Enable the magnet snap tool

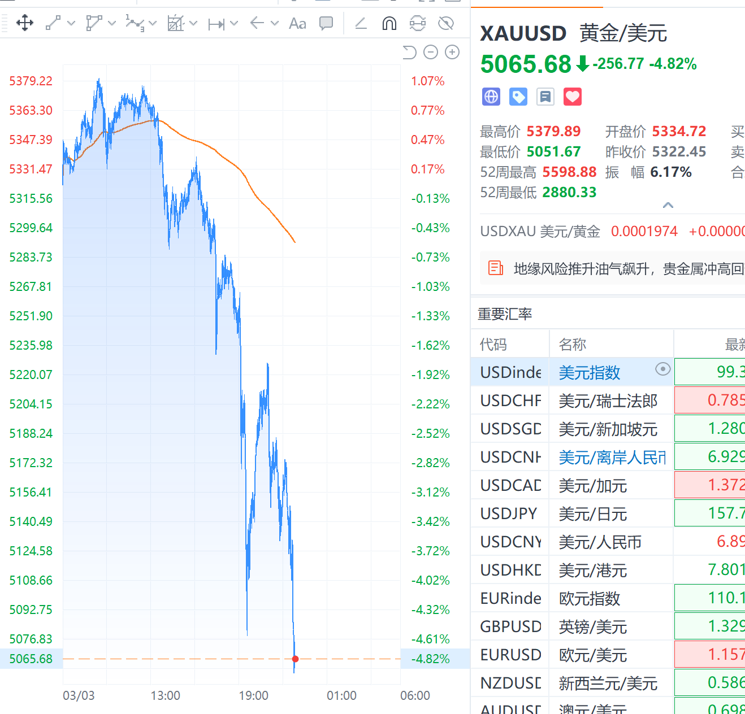(389, 23)
